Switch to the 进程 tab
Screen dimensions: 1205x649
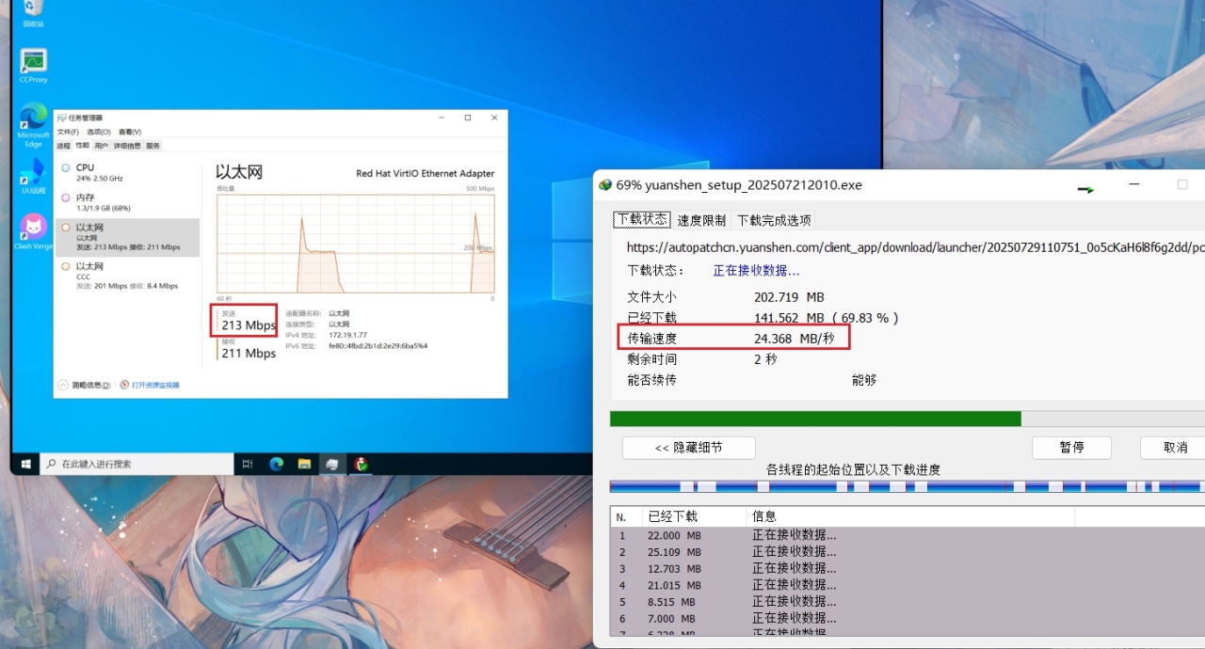tap(63, 146)
